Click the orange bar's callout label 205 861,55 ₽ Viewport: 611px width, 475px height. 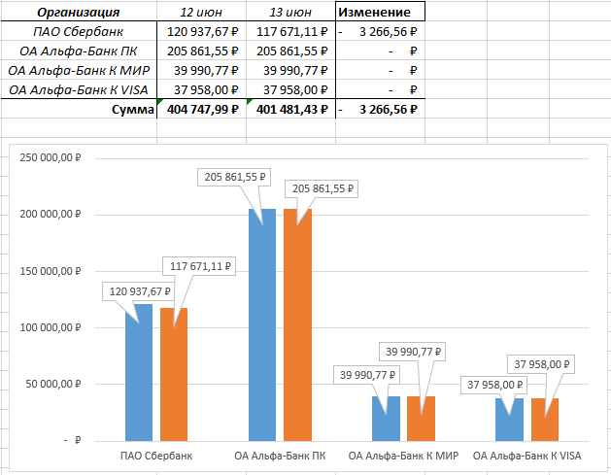coord(322,188)
